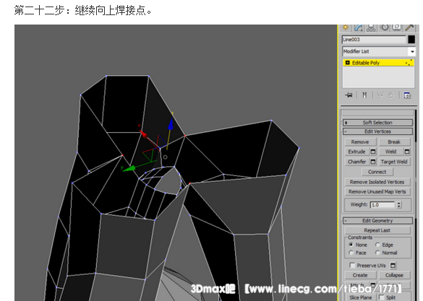Viewport: 423px width, 301px height.
Task: Toggle Show End Result icon
Action: pos(364,95)
